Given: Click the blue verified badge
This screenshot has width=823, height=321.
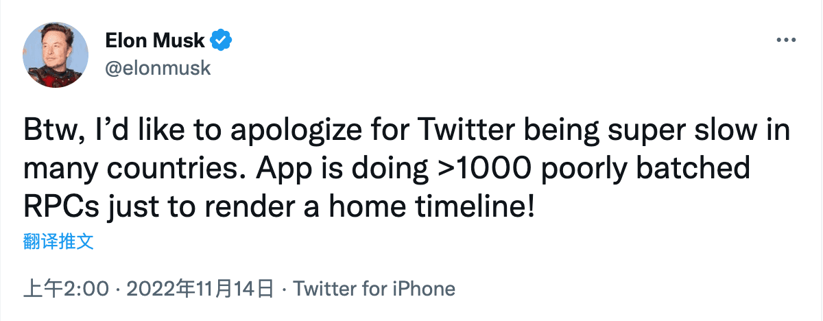Looking at the screenshot, I should [x=221, y=41].
